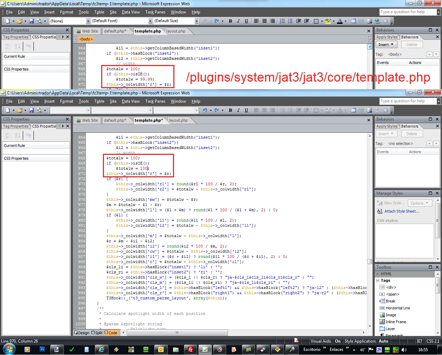Select the Layer item in Toolbox
442x355 pixels.
pyautogui.click(x=390, y=329)
